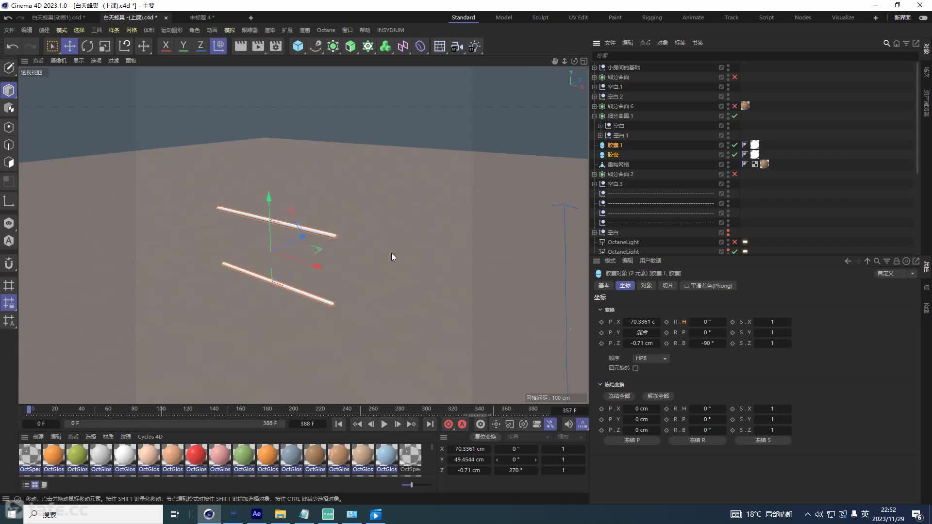Add subdivision surface generator icon
The height and width of the screenshot is (524, 932).
pyautogui.click(x=333, y=46)
